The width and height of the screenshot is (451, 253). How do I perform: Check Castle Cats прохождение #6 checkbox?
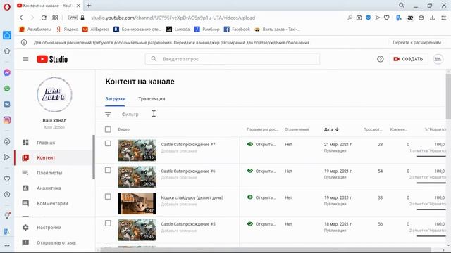pyautogui.click(x=108, y=170)
